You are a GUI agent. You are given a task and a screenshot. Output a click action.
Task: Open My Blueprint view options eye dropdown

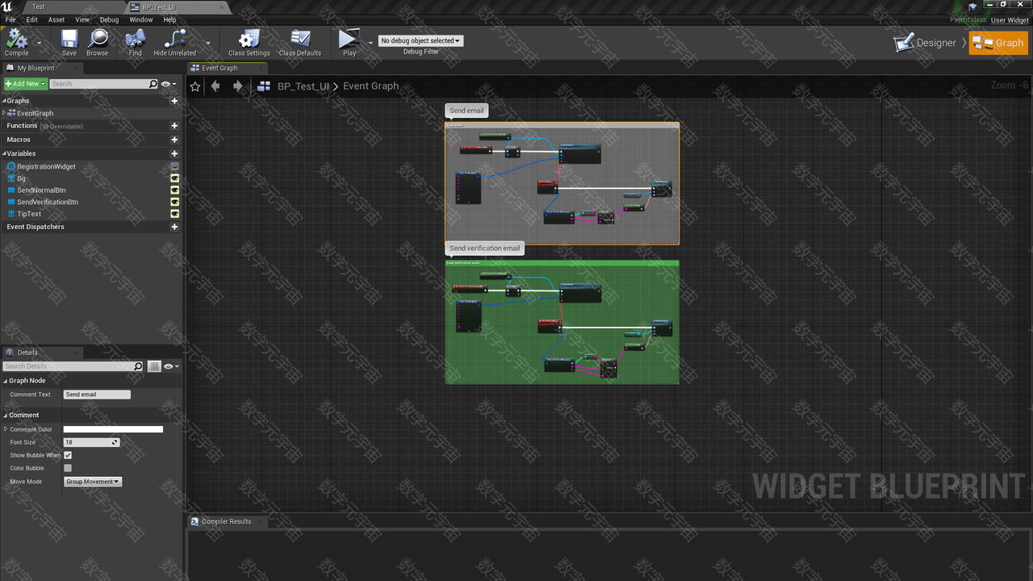coord(169,84)
